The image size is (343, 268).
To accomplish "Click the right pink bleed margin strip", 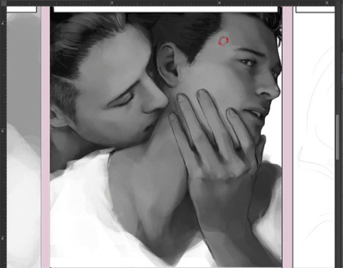I will pyautogui.click(x=287, y=137).
